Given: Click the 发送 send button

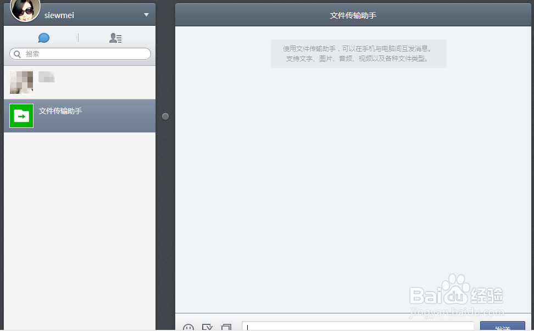Looking at the screenshot, I should [503, 326].
